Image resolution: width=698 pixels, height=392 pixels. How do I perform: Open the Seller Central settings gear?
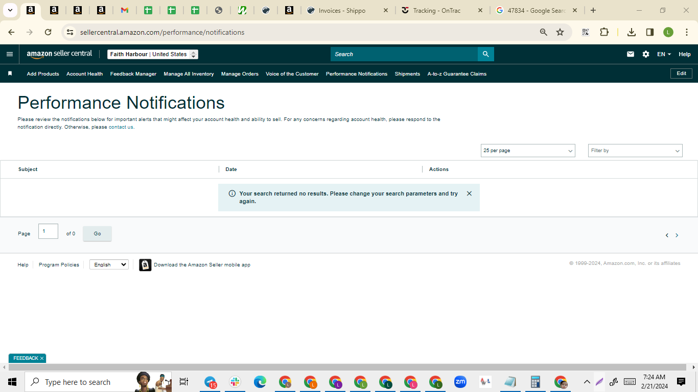pyautogui.click(x=646, y=54)
